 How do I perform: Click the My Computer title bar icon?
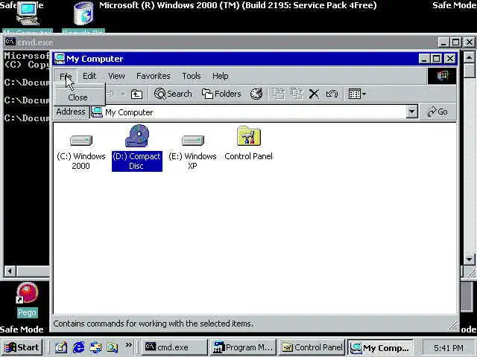coord(60,59)
